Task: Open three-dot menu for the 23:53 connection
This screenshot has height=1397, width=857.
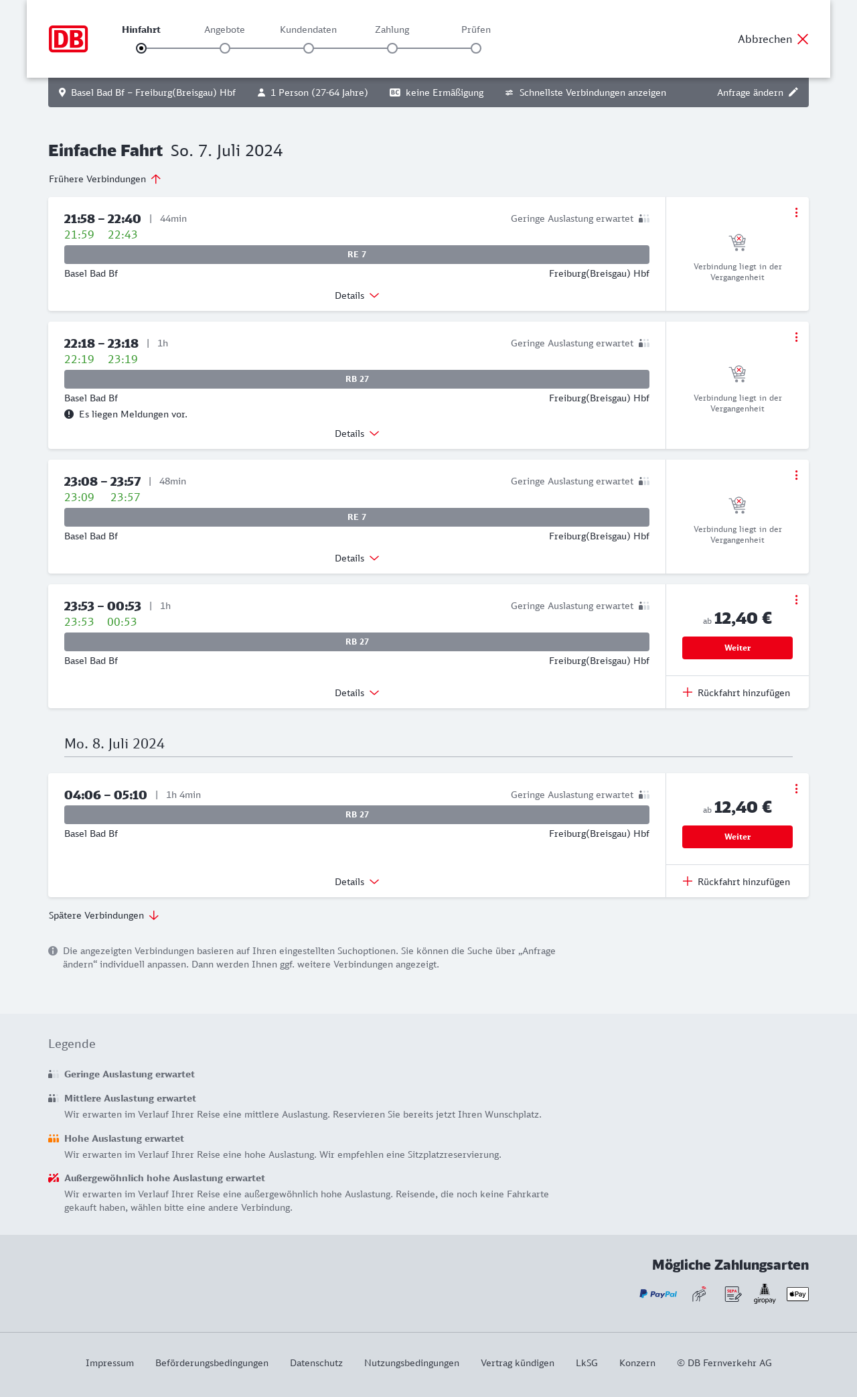Action: click(x=796, y=600)
